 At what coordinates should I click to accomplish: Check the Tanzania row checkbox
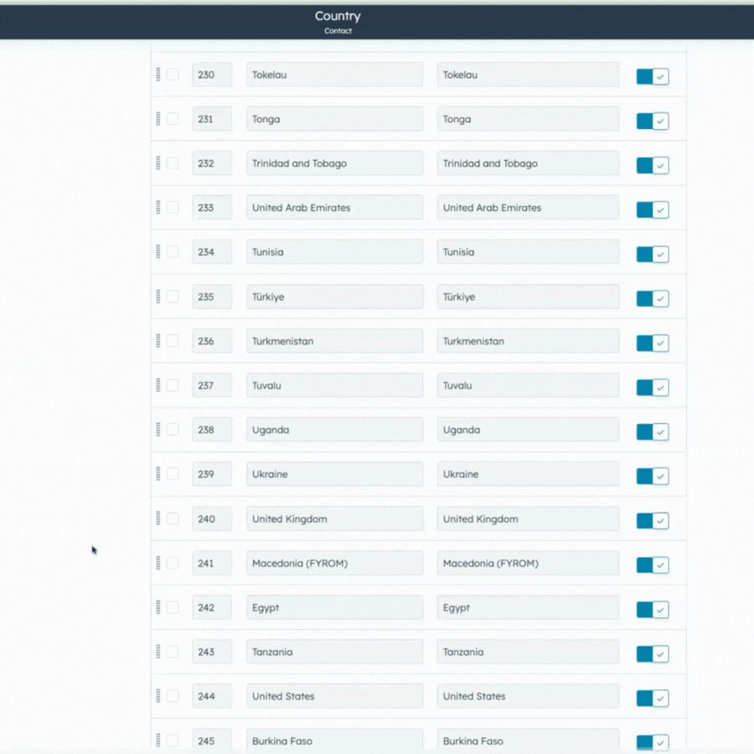[x=173, y=652]
